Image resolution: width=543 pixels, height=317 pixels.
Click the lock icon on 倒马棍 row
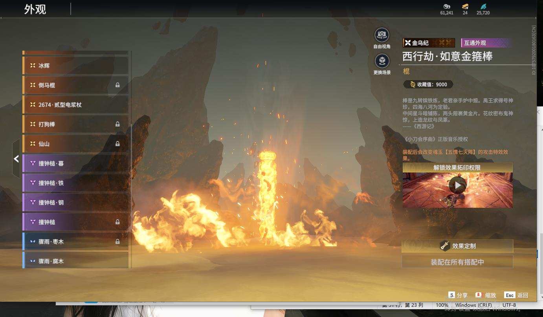117,85
